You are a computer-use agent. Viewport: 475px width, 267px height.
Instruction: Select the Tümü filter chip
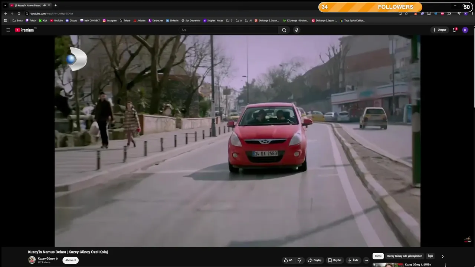click(x=378, y=256)
